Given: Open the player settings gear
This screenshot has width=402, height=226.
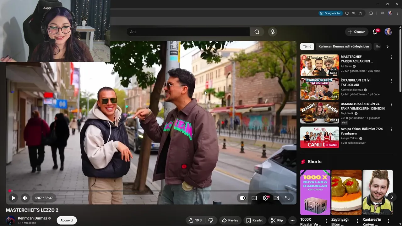Looking at the screenshot, I should (x=266, y=198).
